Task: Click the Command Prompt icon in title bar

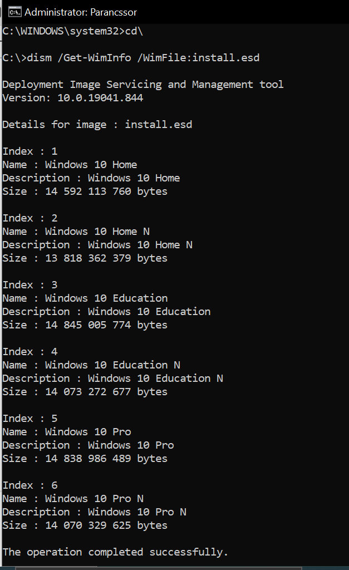Action: pos(16,12)
